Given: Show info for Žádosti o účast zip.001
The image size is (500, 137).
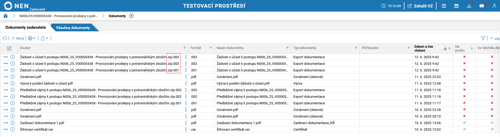Looking at the screenshot, I should point(13,70).
